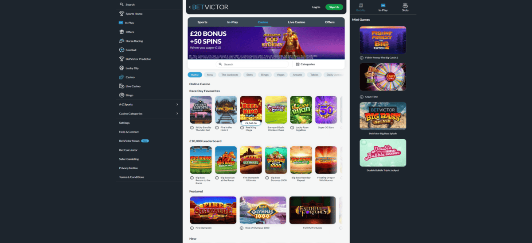Click the info icon for Sticky Bandits Thunder Rail
This screenshot has width=532, height=243.
pyautogui.click(x=192, y=127)
